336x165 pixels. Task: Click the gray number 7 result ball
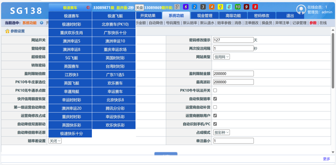point(177,7)
